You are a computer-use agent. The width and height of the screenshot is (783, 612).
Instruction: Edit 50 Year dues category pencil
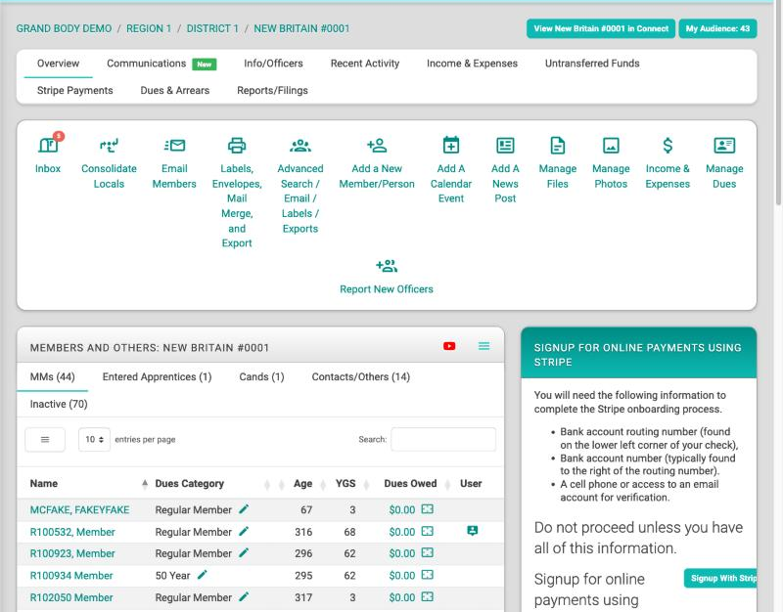[x=203, y=575]
